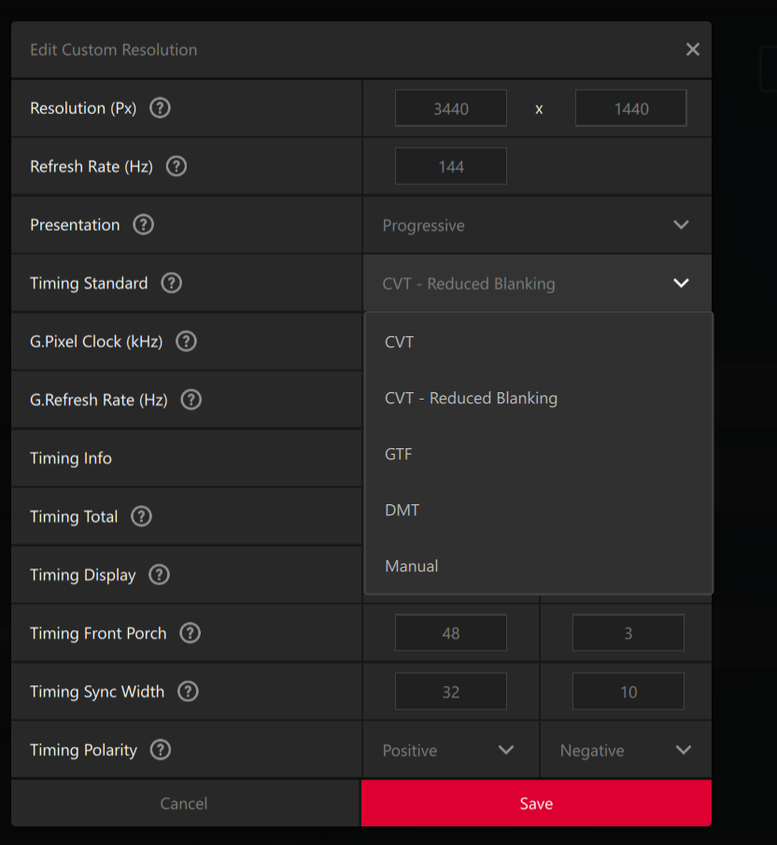Save the custom resolution
The width and height of the screenshot is (777, 845).
536,803
